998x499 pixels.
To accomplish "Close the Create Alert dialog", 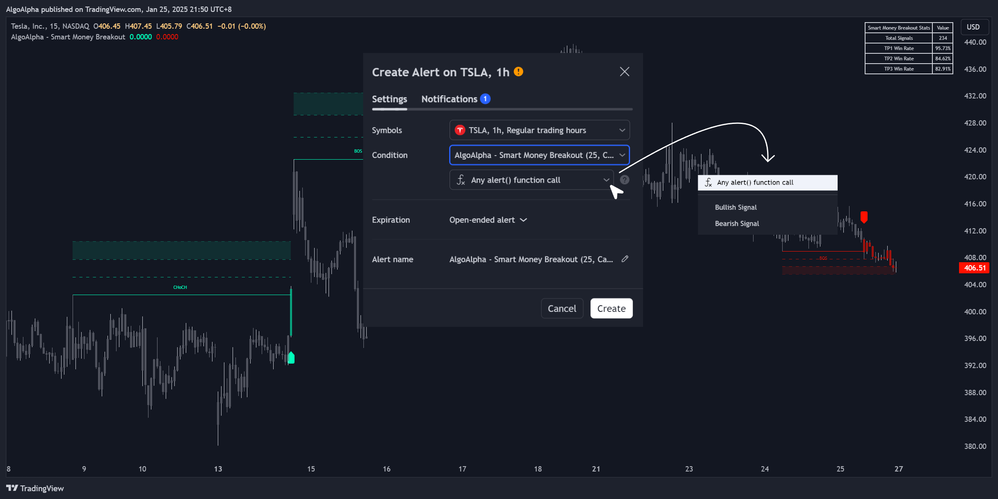I will 624,72.
